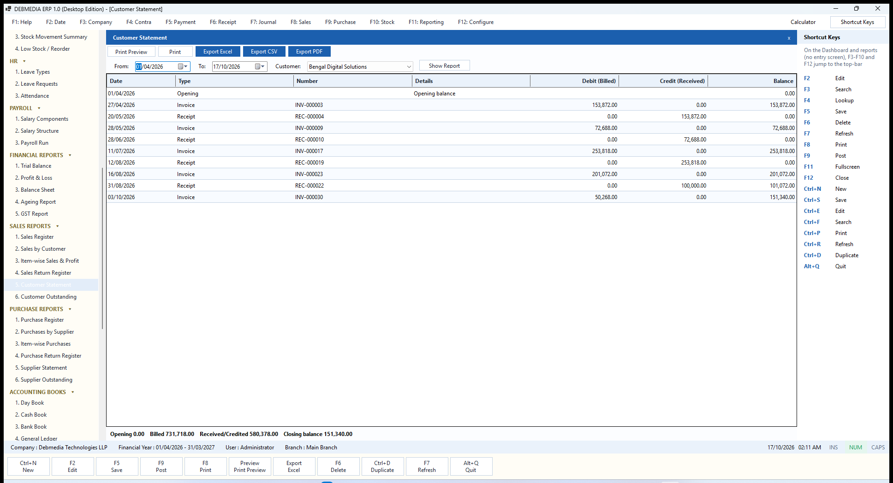Click the Ctrl+D Duplicate bottom button
This screenshot has height=483, width=893.
(382, 466)
